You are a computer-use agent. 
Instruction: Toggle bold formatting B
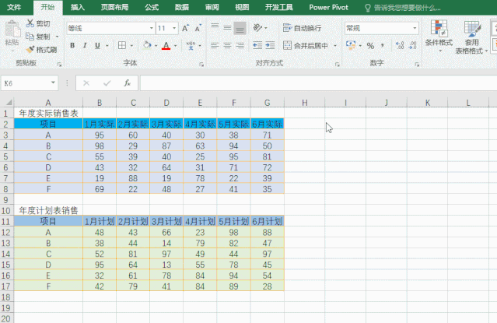point(72,45)
